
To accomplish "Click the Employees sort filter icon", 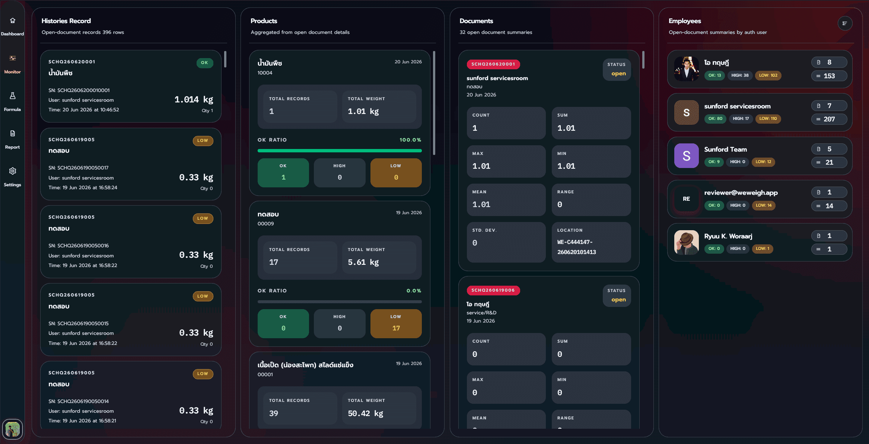I will [845, 23].
